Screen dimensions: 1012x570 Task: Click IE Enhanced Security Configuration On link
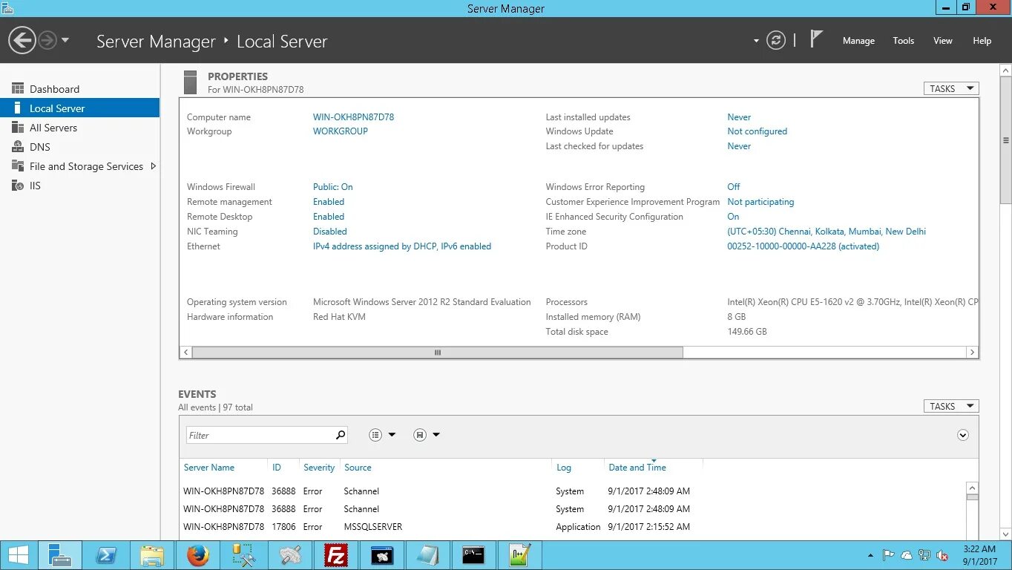tap(733, 217)
